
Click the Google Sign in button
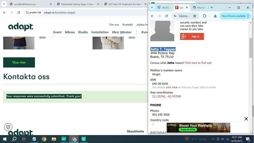click(192, 37)
